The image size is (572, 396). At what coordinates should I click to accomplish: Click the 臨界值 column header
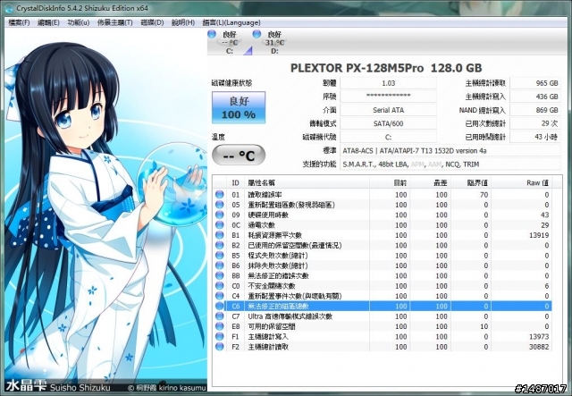click(471, 183)
